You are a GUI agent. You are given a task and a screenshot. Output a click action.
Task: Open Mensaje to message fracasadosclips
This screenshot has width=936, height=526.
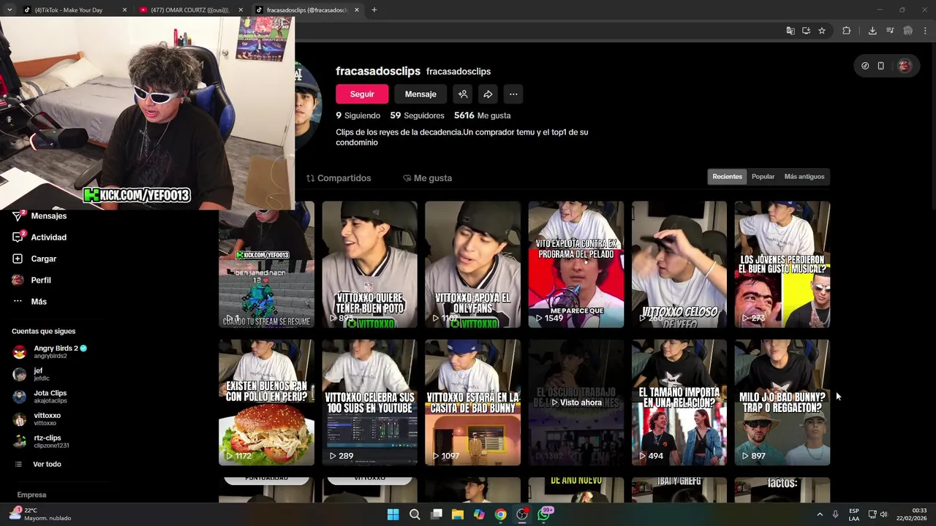420,94
